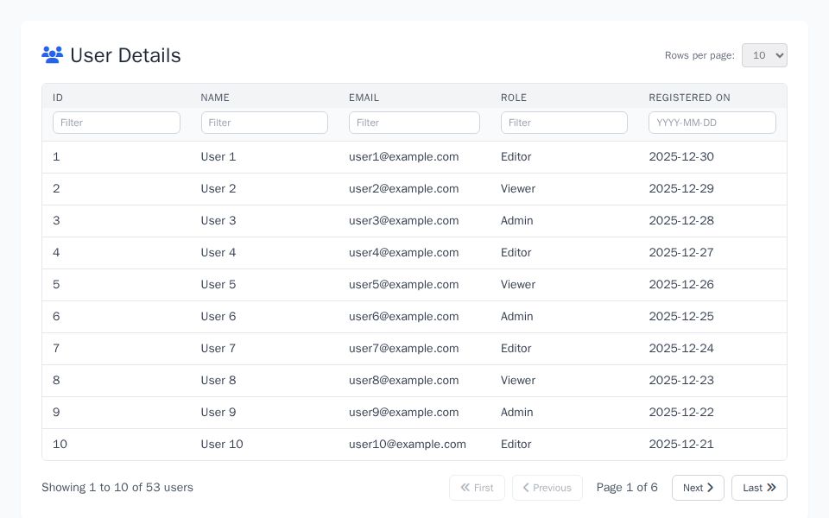
Task: Click the right chevron icon on Next button
Action: coord(711,488)
